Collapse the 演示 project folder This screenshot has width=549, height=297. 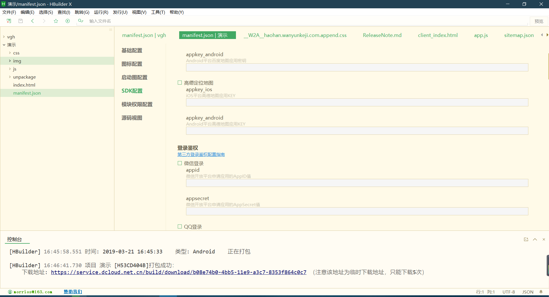4,45
